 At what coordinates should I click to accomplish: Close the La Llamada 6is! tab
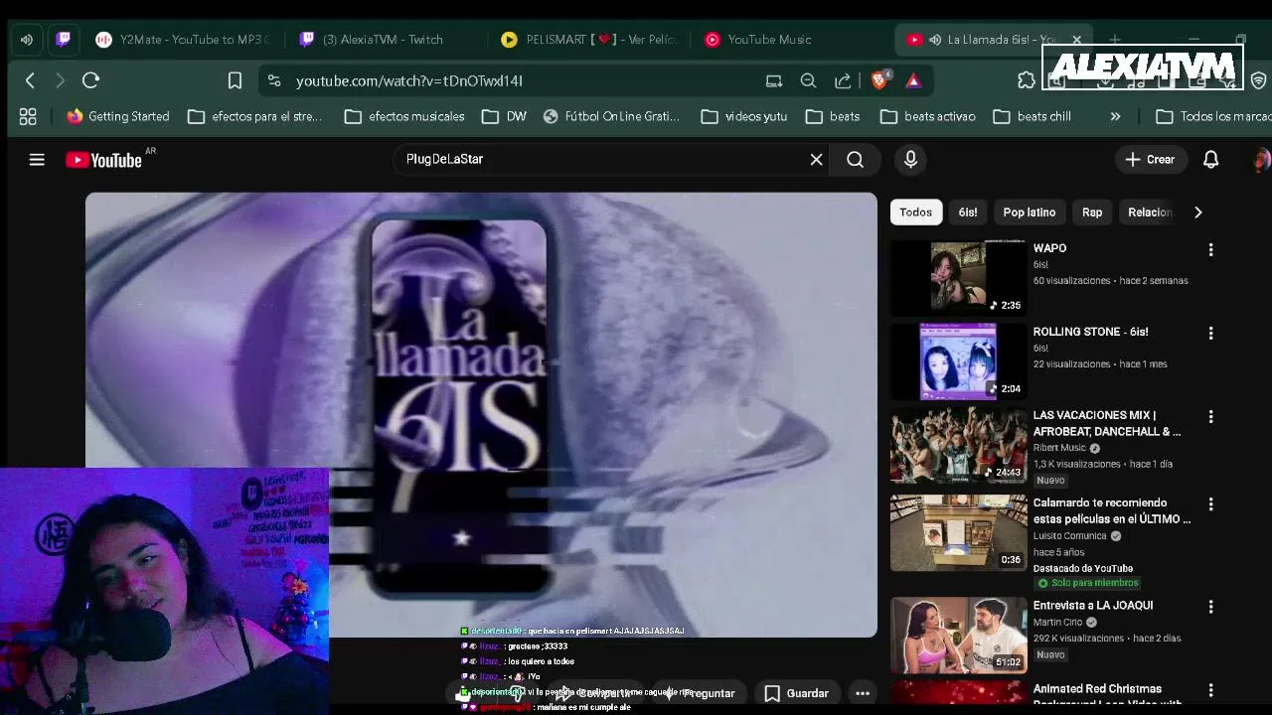click(1076, 40)
